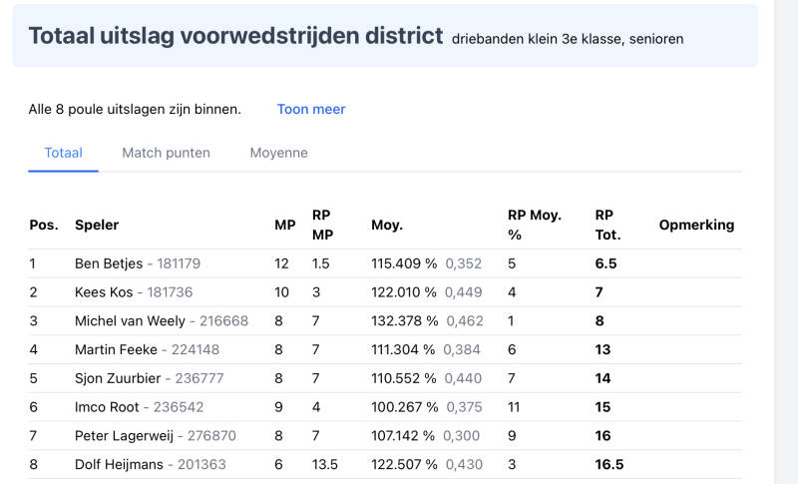Select Imco Root from the list
The image size is (798, 484).
coord(107,407)
